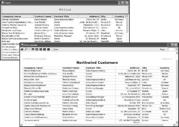
Task: Click the Close button in Print preview toolbar
Action: pyautogui.click(x=55, y=49)
